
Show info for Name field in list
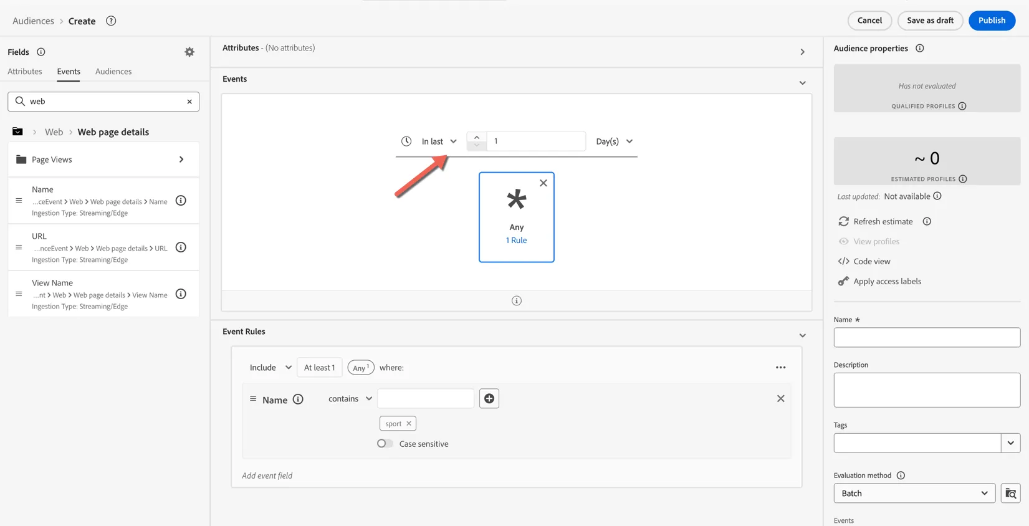pyautogui.click(x=181, y=201)
